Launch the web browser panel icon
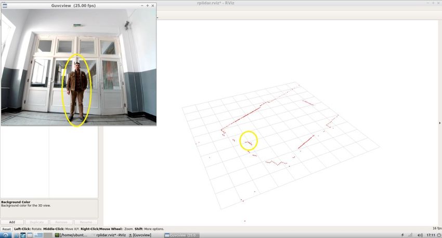Viewport: 442px width, 238px height. [x=23, y=235]
